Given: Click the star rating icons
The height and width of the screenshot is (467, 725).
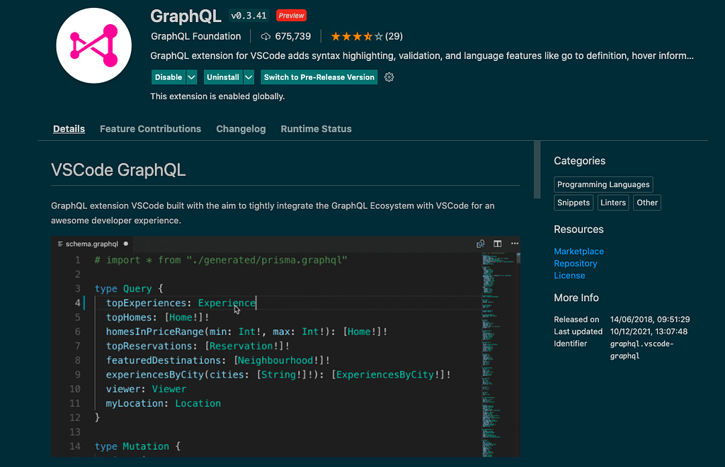Looking at the screenshot, I should pyautogui.click(x=357, y=37).
